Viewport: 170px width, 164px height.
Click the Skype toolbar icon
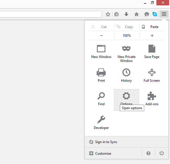pyautogui.click(x=154, y=14)
